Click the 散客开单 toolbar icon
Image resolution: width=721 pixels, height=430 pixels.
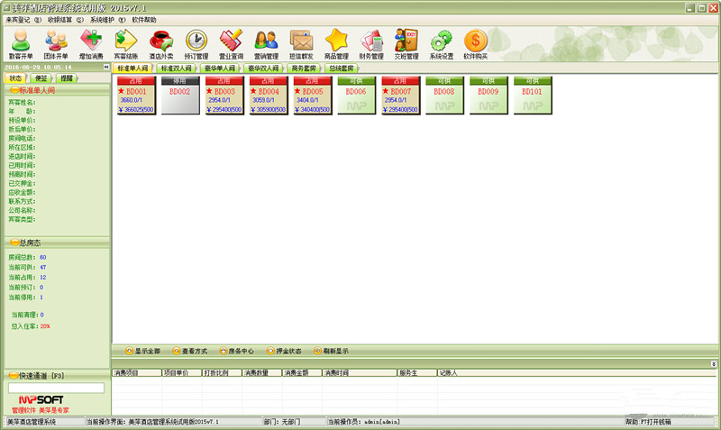click(x=20, y=43)
